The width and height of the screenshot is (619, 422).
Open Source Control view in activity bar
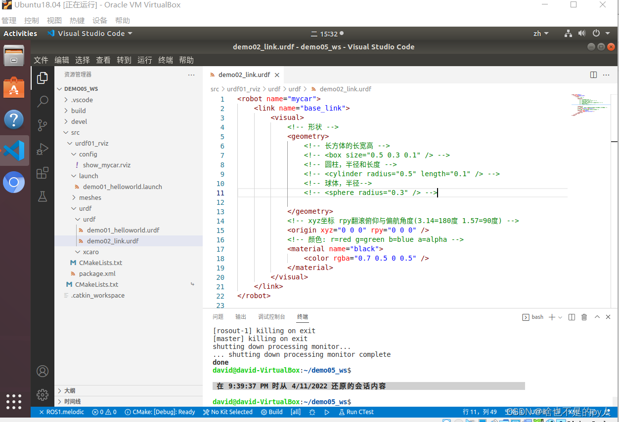[x=43, y=125]
